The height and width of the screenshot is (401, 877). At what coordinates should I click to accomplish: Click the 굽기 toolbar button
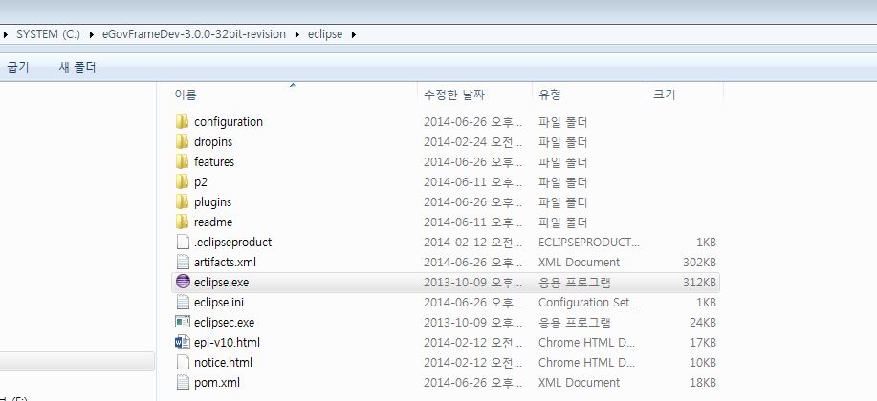pos(17,67)
